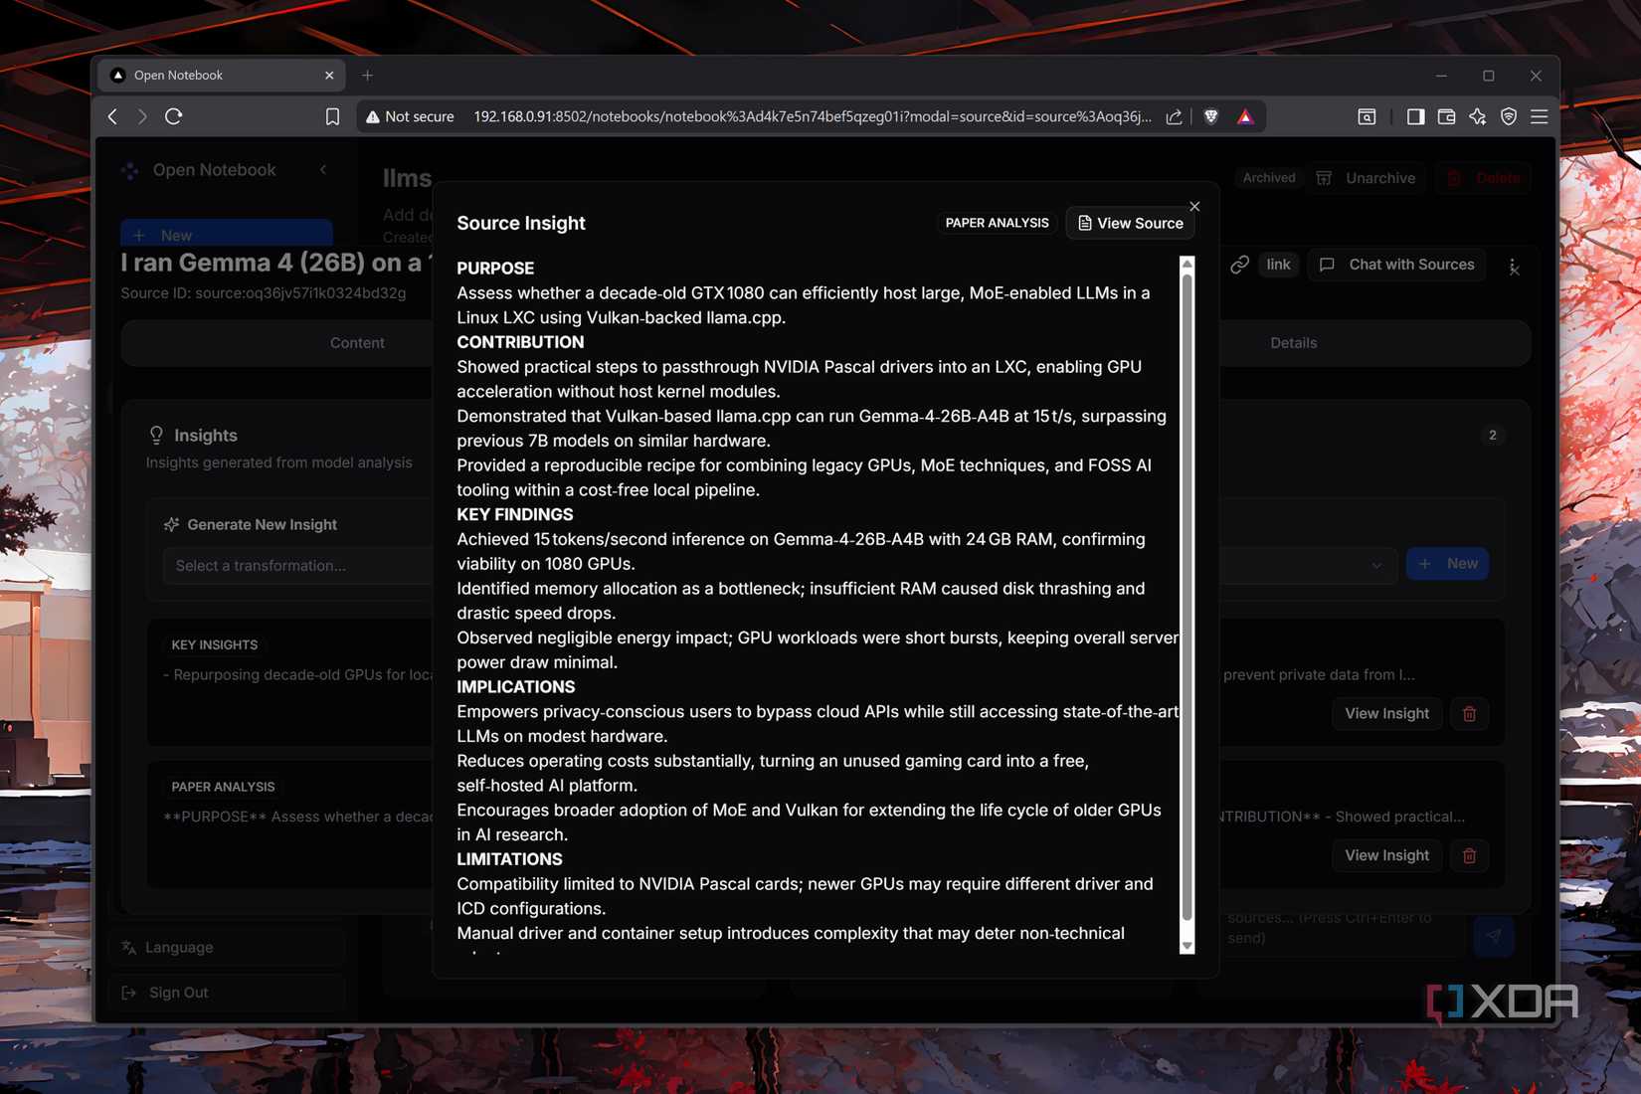
Task: Reload the current page
Action: pyautogui.click(x=174, y=116)
